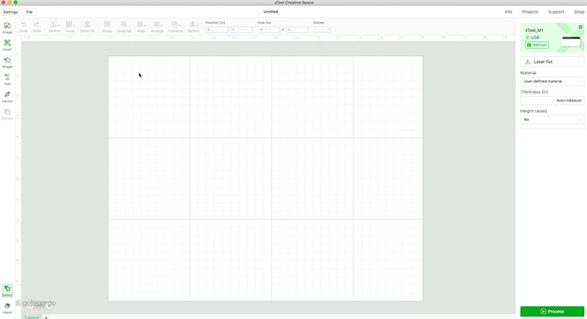Click the Thickness input field

(536, 100)
